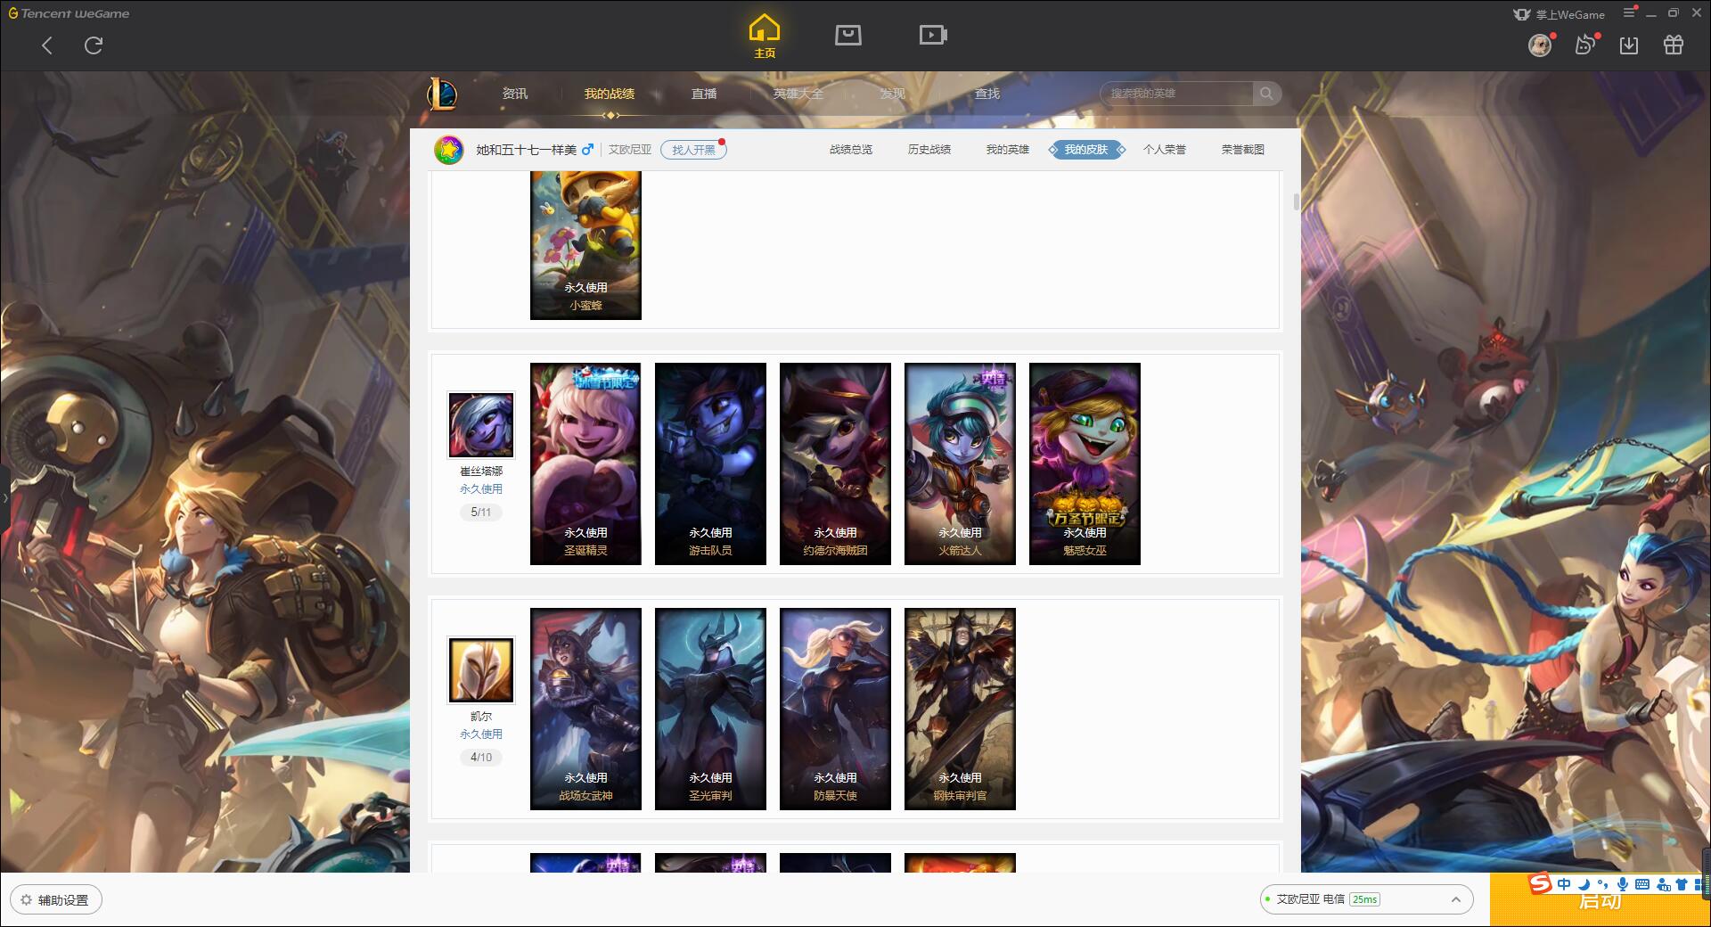
Task: Click the 找人开黑 button
Action: pos(693,150)
